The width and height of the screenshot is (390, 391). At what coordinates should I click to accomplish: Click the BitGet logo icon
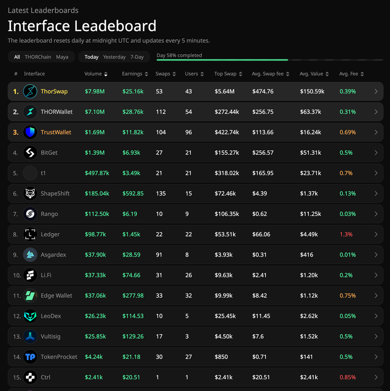(30, 153)
